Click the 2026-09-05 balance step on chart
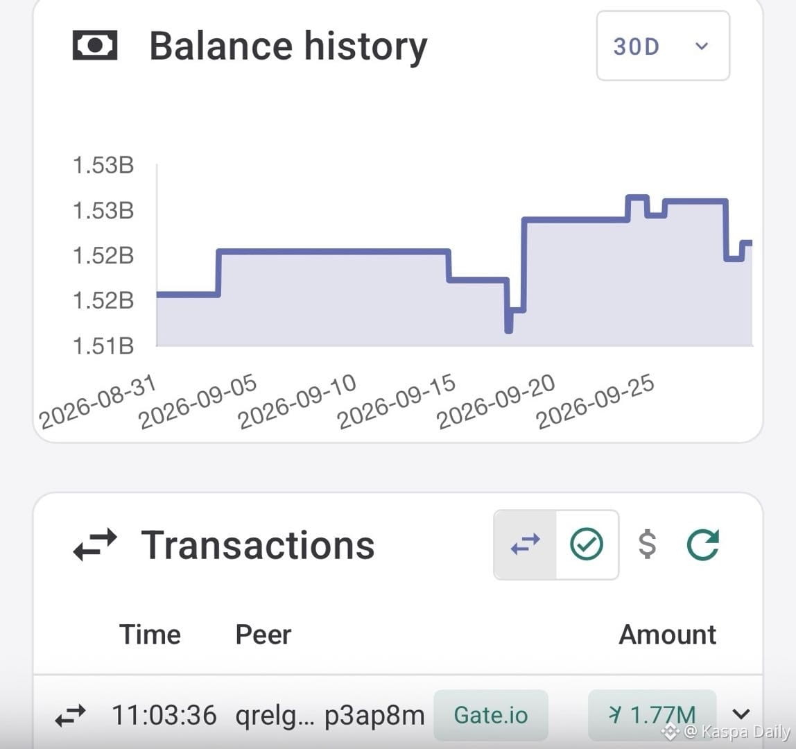The width and height of the screenshot is (796, 749). 219,273
